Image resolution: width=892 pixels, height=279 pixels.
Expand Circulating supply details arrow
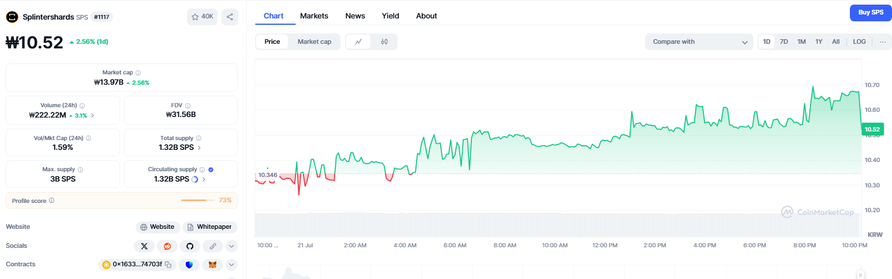pos(204,179)
